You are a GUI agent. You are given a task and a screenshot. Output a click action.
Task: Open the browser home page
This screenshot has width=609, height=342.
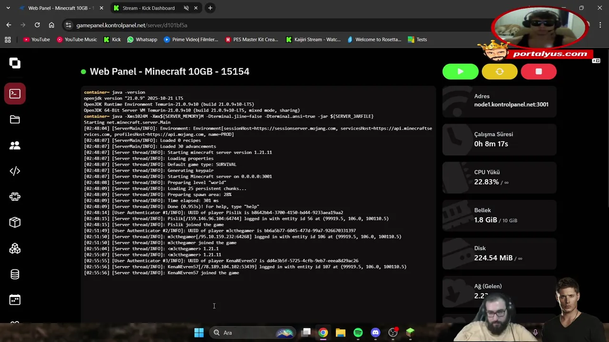coord(51,25)
